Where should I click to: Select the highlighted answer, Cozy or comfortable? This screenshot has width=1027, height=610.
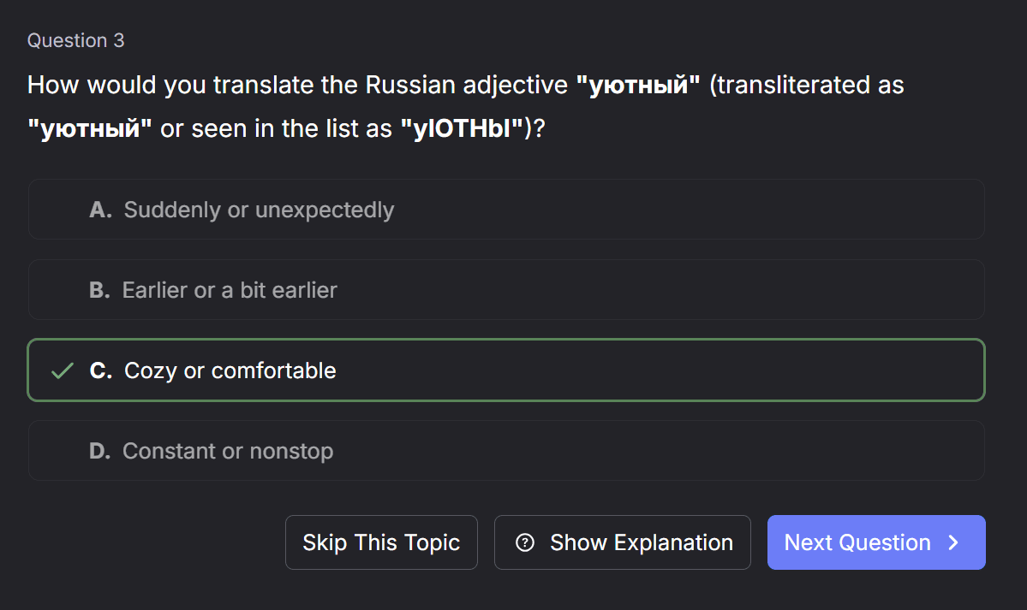click(506, 370)
